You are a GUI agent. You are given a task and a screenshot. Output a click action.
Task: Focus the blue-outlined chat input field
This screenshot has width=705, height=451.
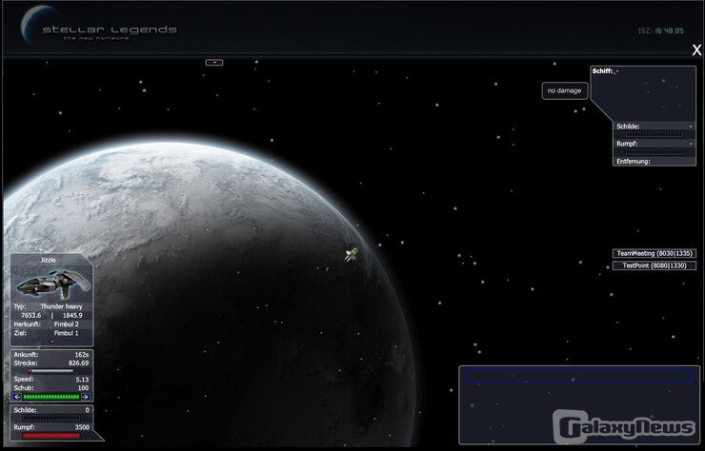579,376
